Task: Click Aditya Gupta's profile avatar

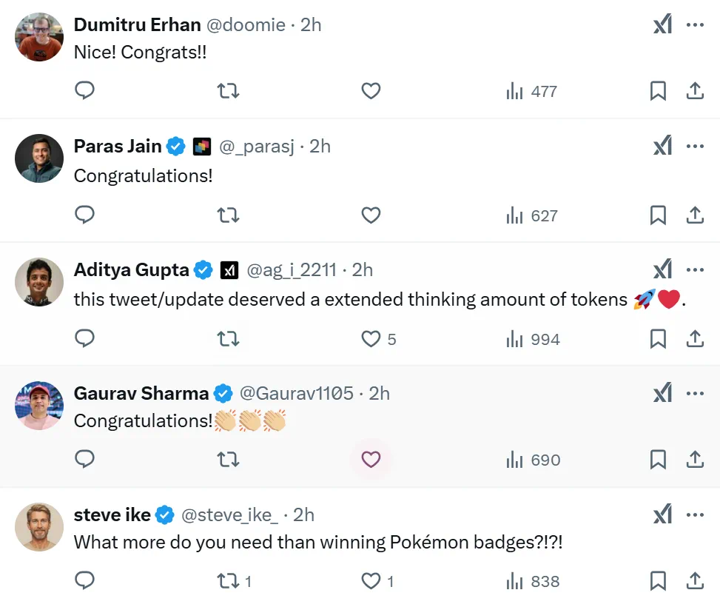Action: (39, 282)
